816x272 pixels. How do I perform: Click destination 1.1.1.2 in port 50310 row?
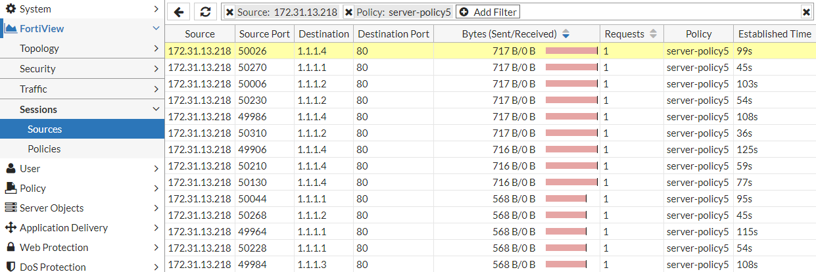click(x=323, y=133)
